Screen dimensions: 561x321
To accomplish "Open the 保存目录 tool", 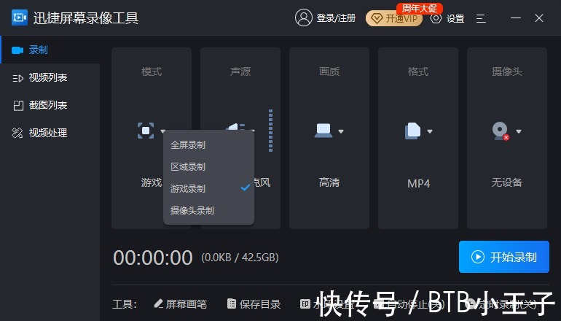I will coord(254,304).
